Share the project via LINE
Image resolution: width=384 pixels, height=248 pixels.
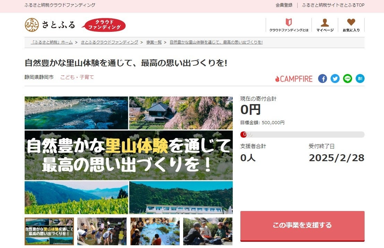tap(348, 79)
